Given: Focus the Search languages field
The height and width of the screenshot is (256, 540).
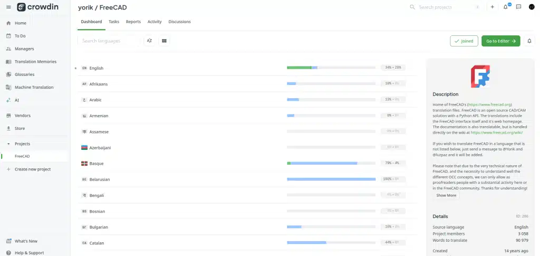Looking at the screenshot, I should click(109, 41).
